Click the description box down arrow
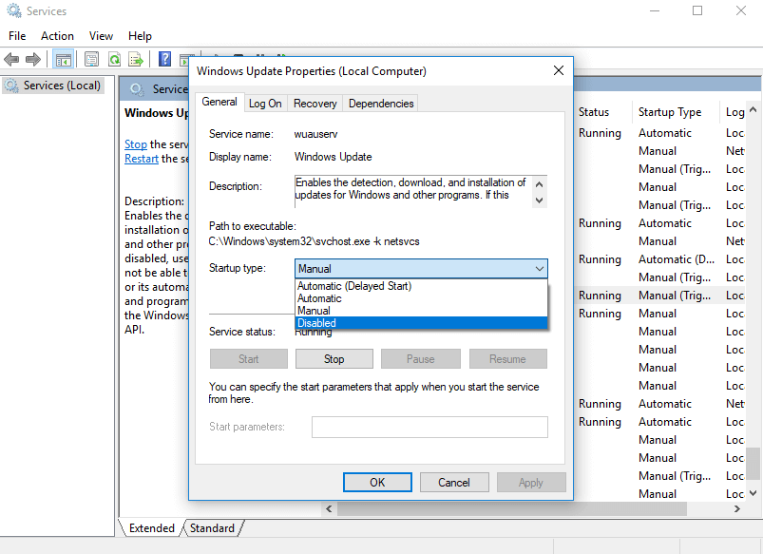The image size is (763, 554). (539, 201)
